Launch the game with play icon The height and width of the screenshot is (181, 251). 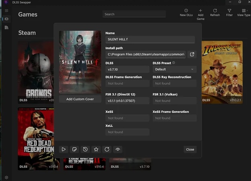(x=63, y=149)
